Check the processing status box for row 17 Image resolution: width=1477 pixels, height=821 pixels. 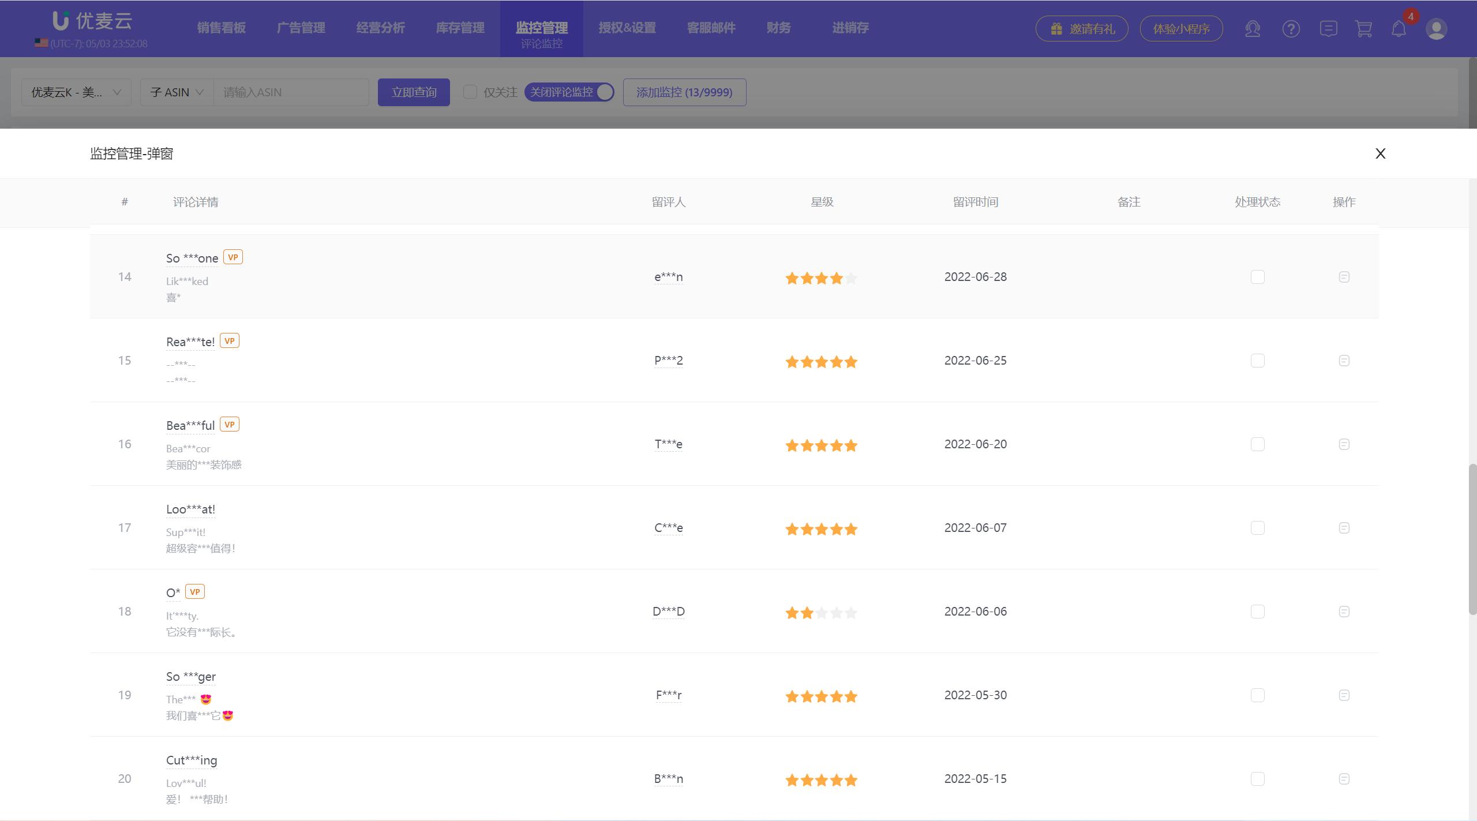click(1257, 528)
